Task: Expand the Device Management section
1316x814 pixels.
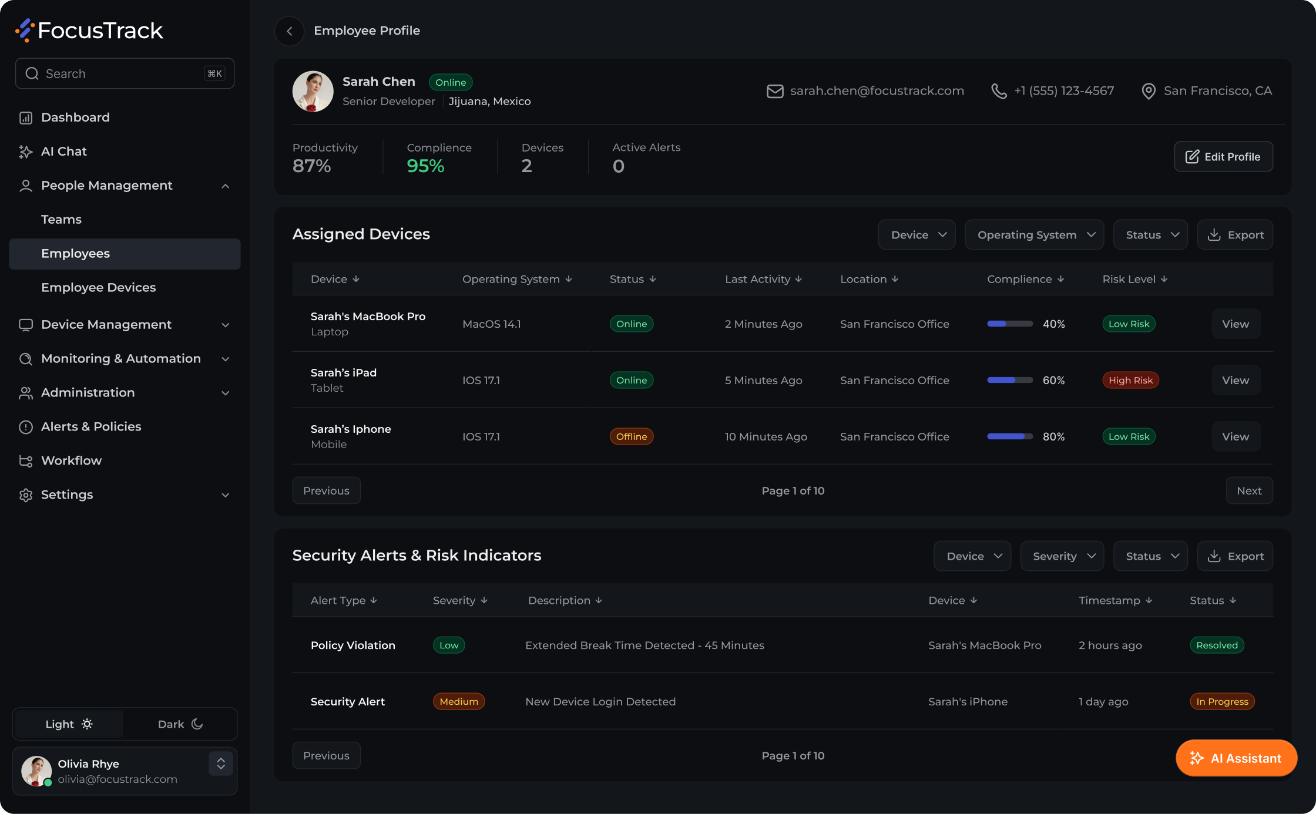Action: (125, 325)
